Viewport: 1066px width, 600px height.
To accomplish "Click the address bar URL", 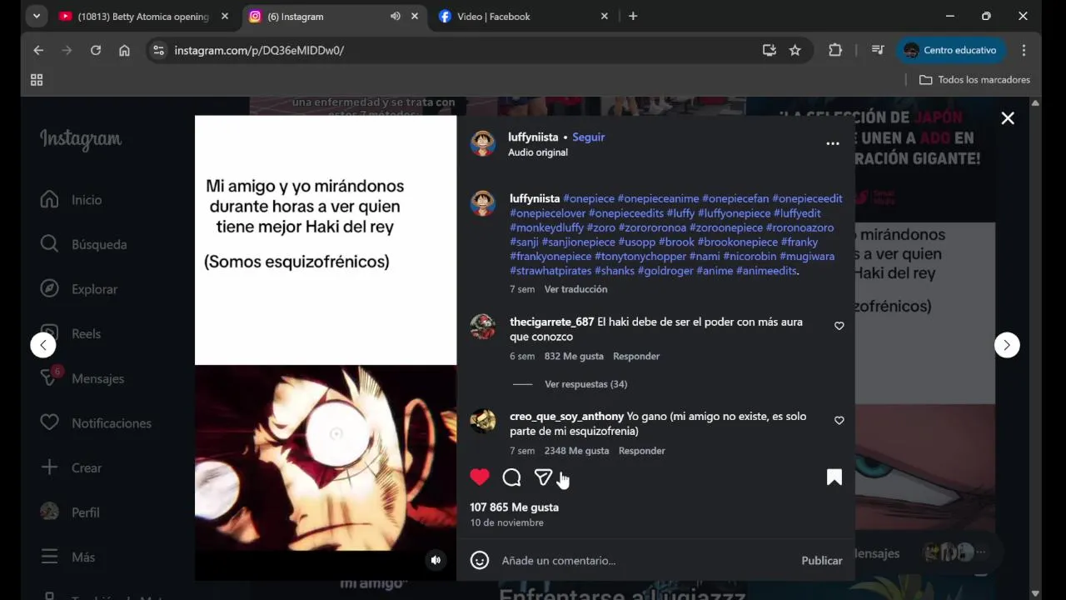I will coord(259,50).
